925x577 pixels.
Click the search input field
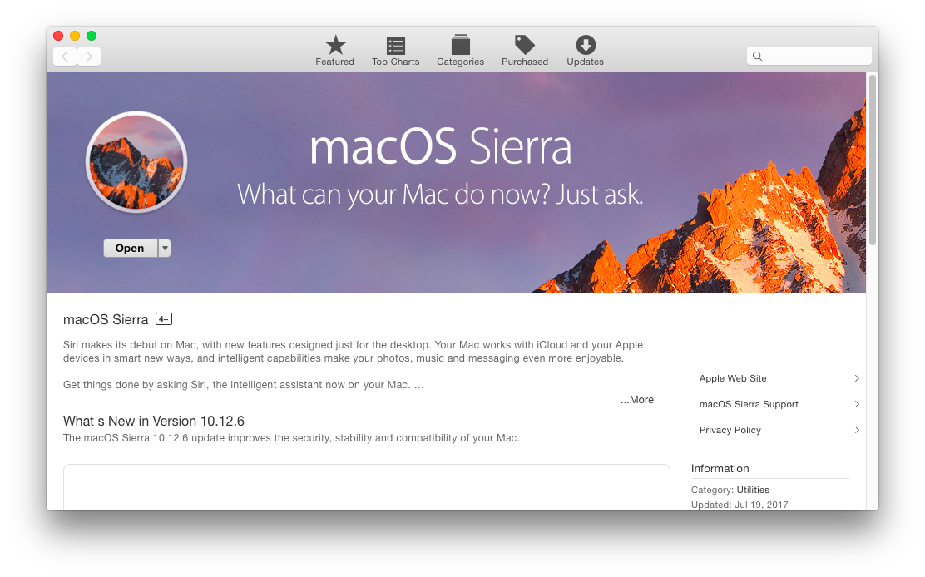[809, 56]
